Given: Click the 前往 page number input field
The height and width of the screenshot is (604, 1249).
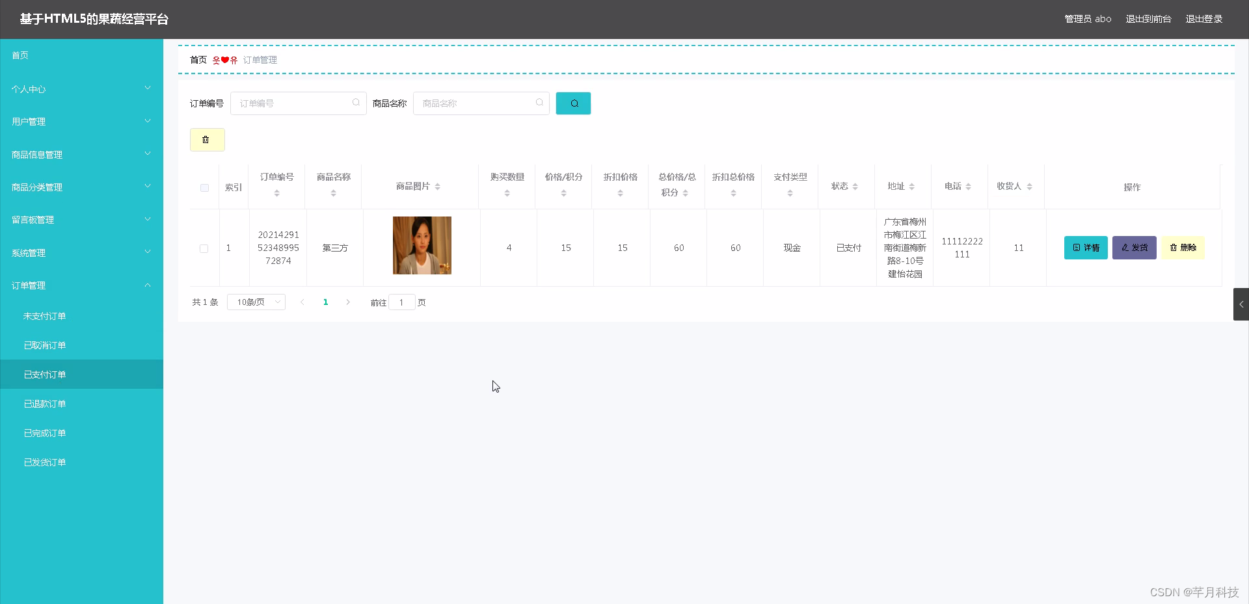Looking at the screenshot, I should click(402, 302).
